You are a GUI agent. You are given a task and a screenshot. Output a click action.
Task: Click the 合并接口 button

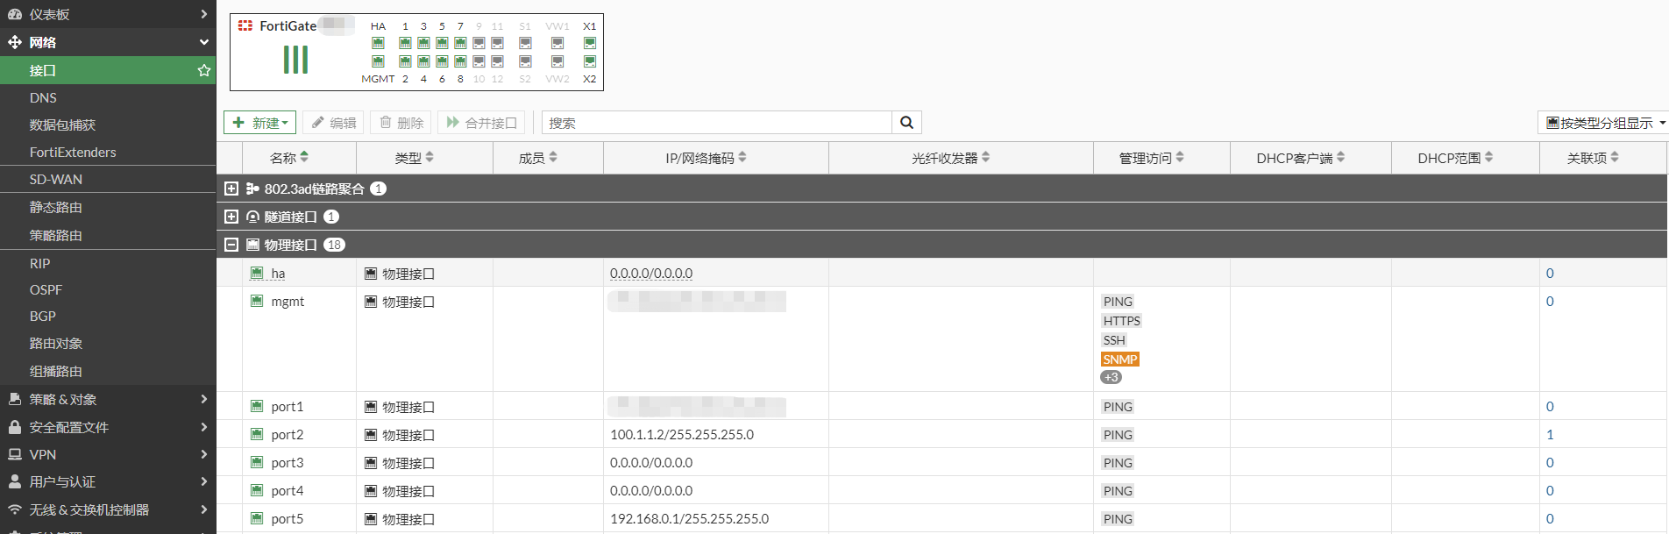pyautogui.click(x=481, y=123)
